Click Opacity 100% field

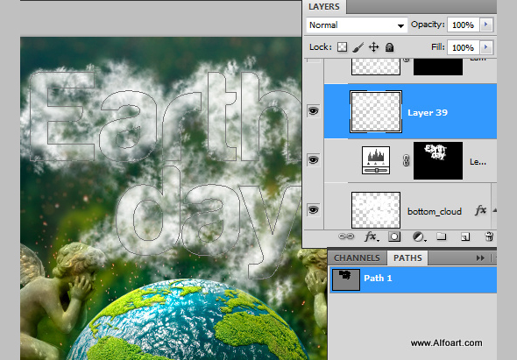464,25
